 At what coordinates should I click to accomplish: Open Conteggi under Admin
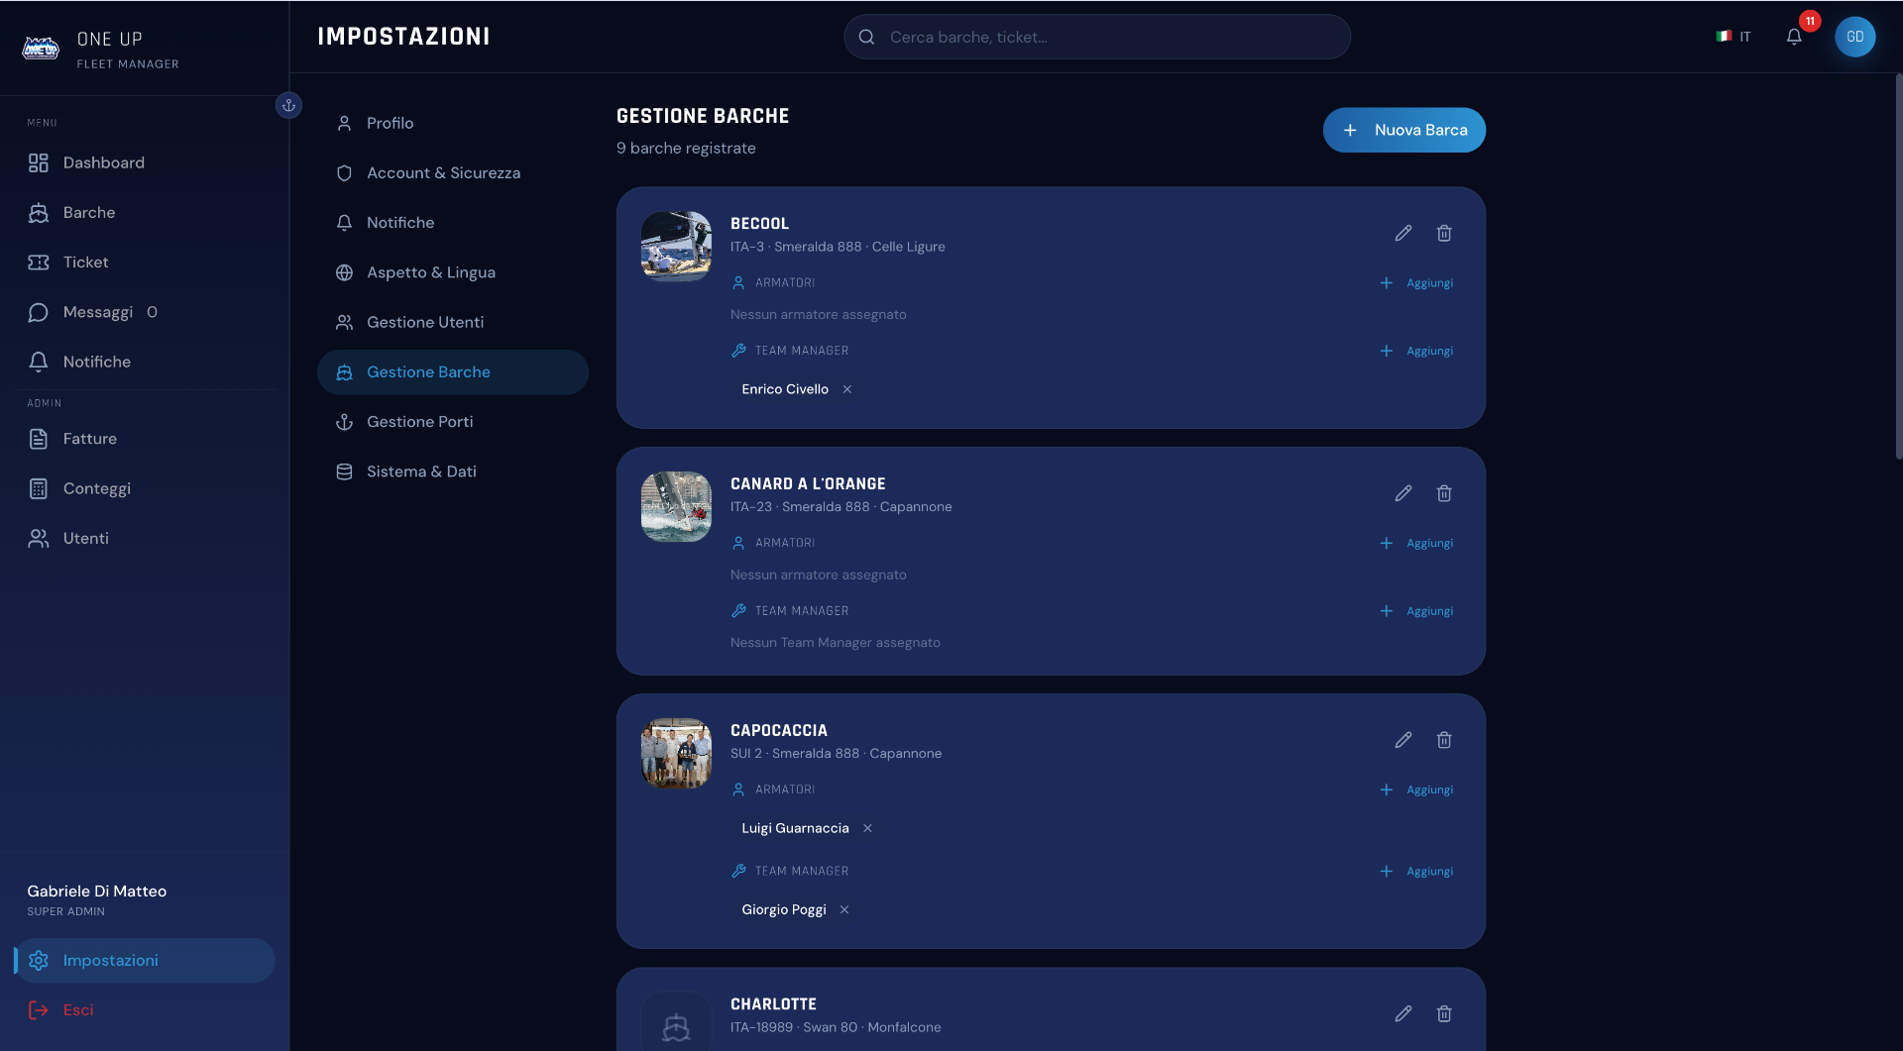coord(145,488)
